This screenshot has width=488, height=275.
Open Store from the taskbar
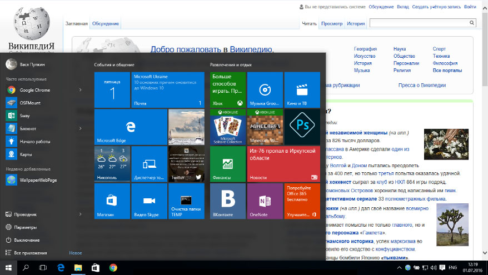[x=96, y=268]
